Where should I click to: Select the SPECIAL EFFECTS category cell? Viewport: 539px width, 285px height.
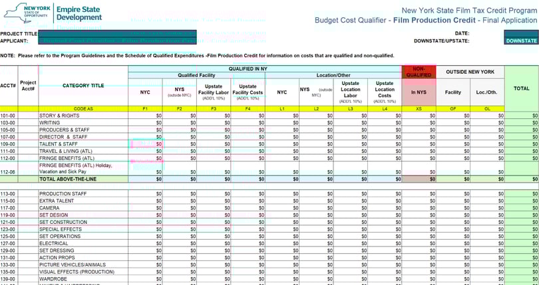click(83, 229)
